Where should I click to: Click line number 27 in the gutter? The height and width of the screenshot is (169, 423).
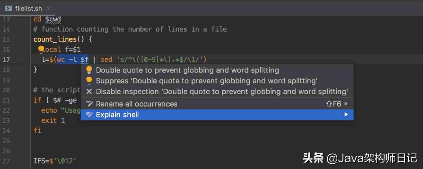(x=6, y=161)
